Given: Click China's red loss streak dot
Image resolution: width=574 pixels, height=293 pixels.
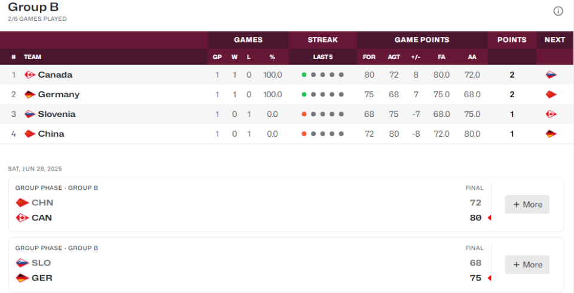Looking at the screenshot, I should coord(304,134).
